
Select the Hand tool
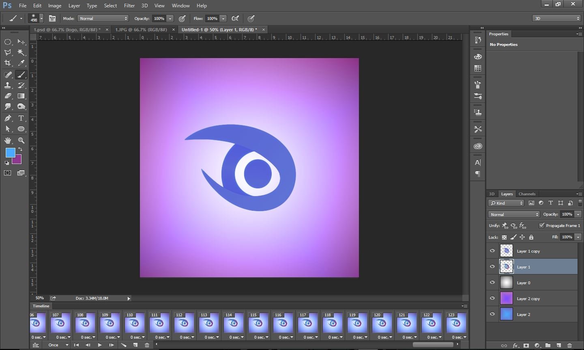click(8, 140)
